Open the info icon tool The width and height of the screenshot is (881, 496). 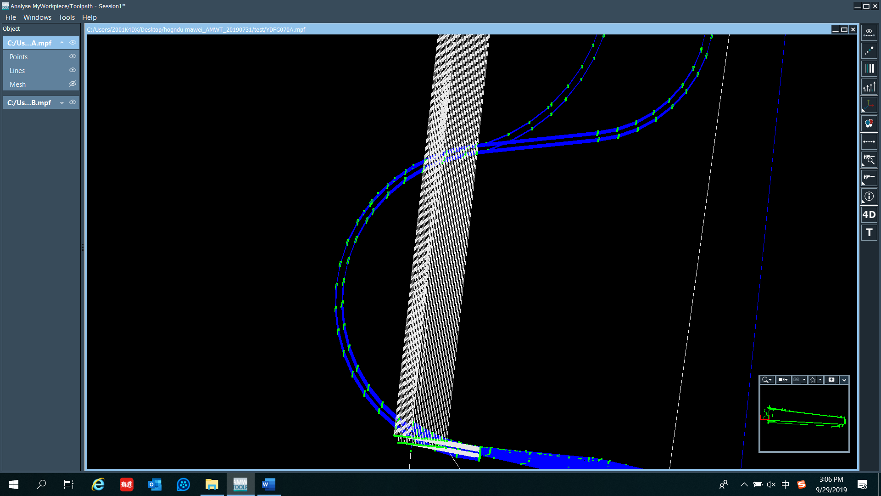tap(869, 197)
